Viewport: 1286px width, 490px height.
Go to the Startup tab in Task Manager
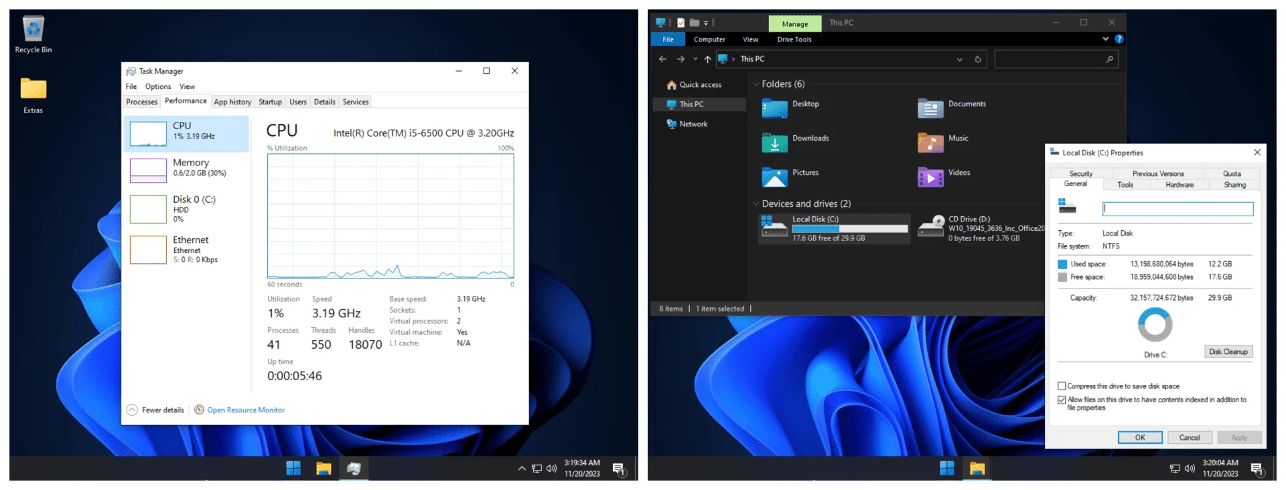(x=270, y=102)
